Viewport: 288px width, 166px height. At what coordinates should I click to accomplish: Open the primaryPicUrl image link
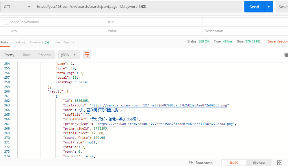pos(164,124)
